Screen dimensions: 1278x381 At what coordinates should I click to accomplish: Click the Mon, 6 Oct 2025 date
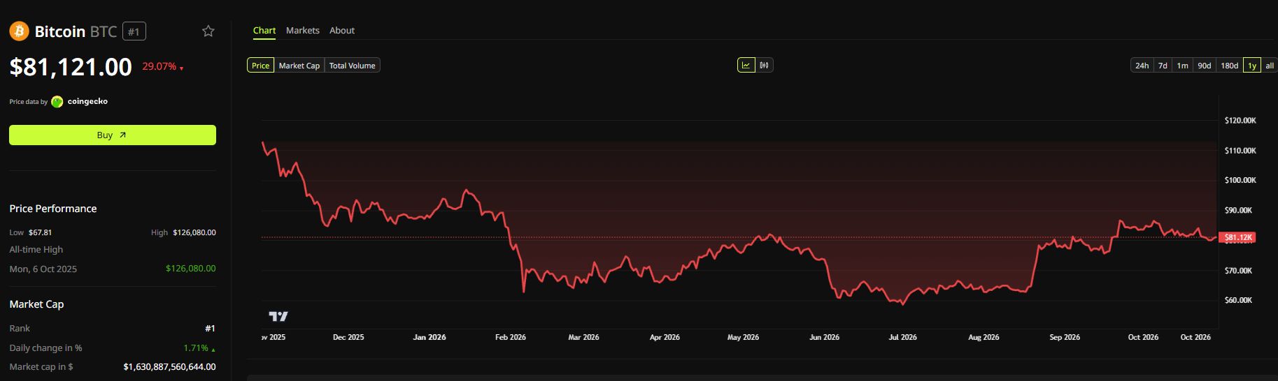point(43,269)
